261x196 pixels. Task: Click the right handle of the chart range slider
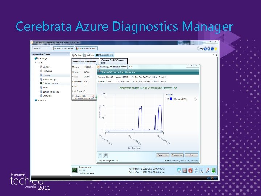click(x=161, y=131)
